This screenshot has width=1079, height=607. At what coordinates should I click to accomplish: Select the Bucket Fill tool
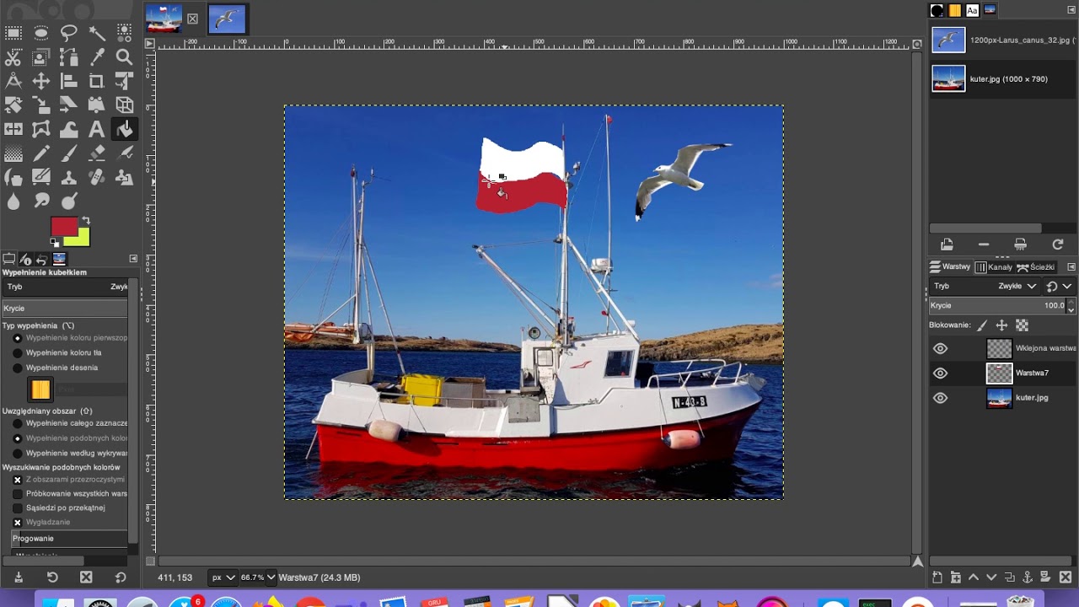[x=125, y=130]
